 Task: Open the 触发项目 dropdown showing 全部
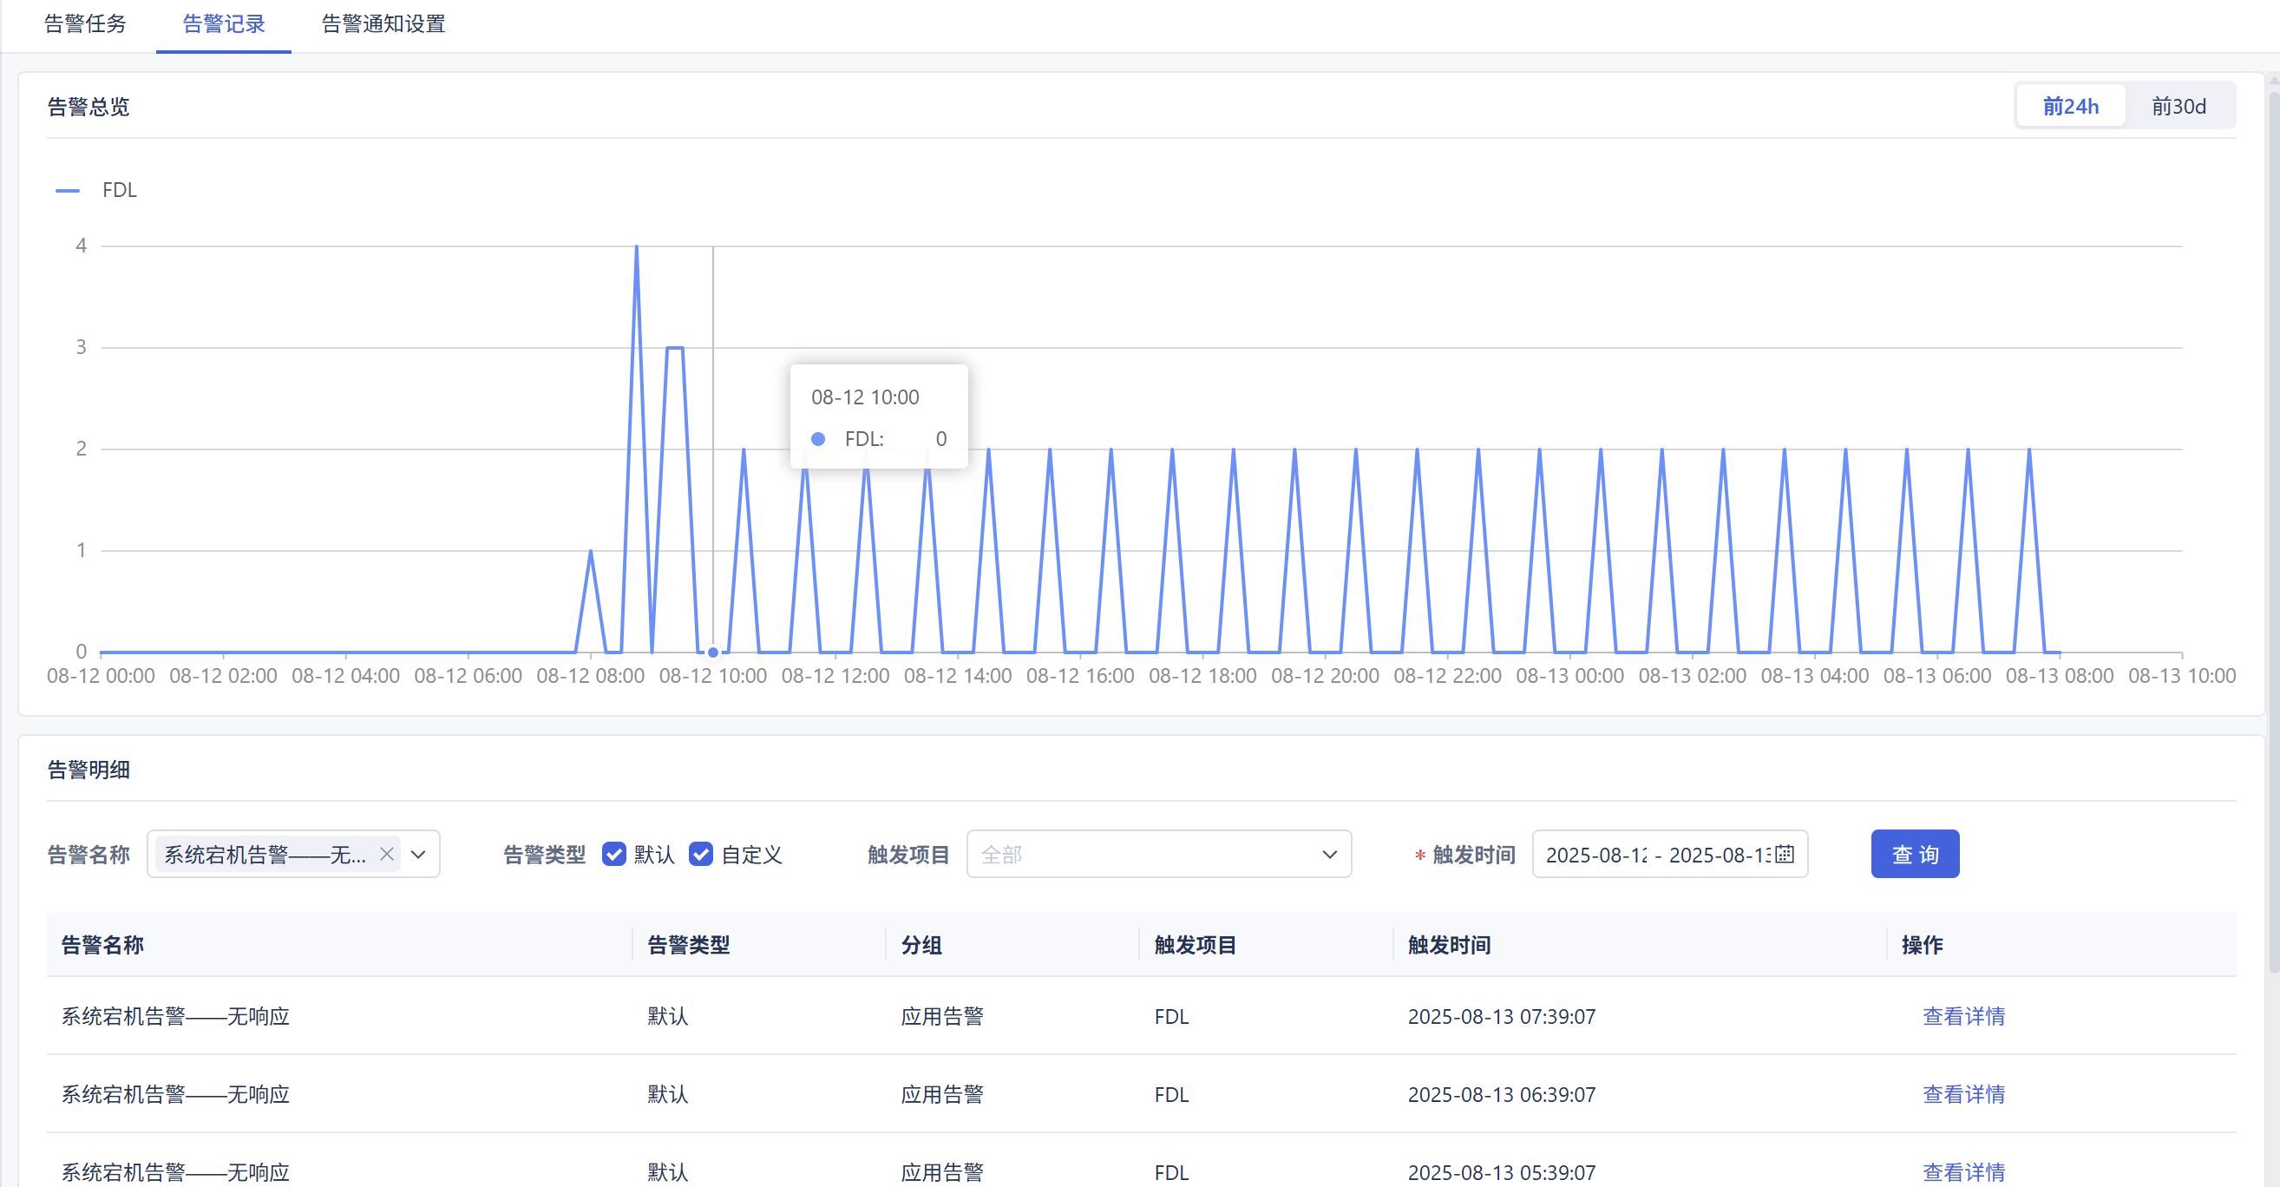tap(1158, 854)
